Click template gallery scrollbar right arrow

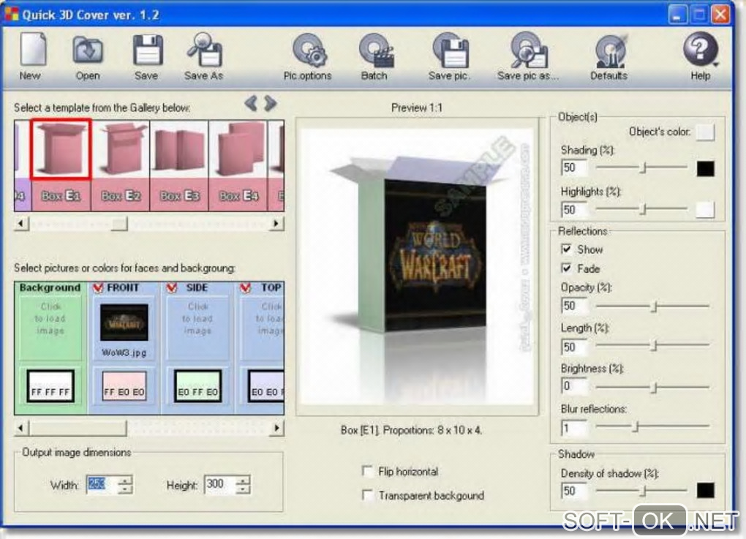(x=277, y=223)
